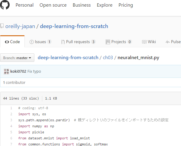Select line number 4
The width and height of the screenshot is (181, 146).
coord(11,126)
